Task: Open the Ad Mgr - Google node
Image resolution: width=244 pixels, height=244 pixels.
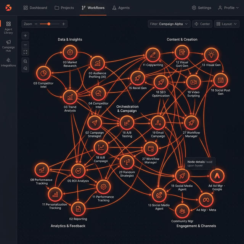Action: click(217, 175)
